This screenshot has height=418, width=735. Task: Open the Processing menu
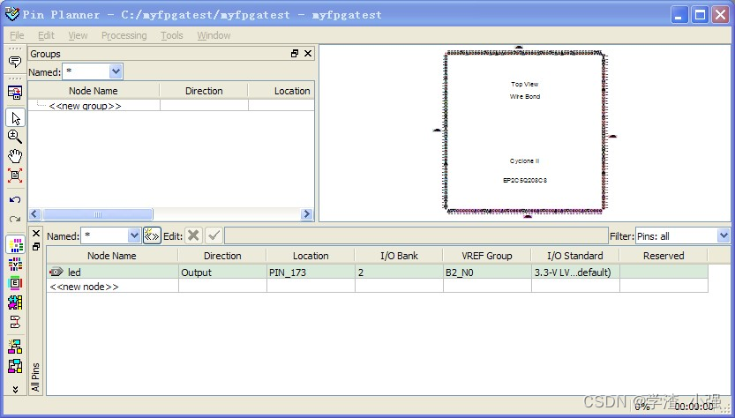coord(124,35)
